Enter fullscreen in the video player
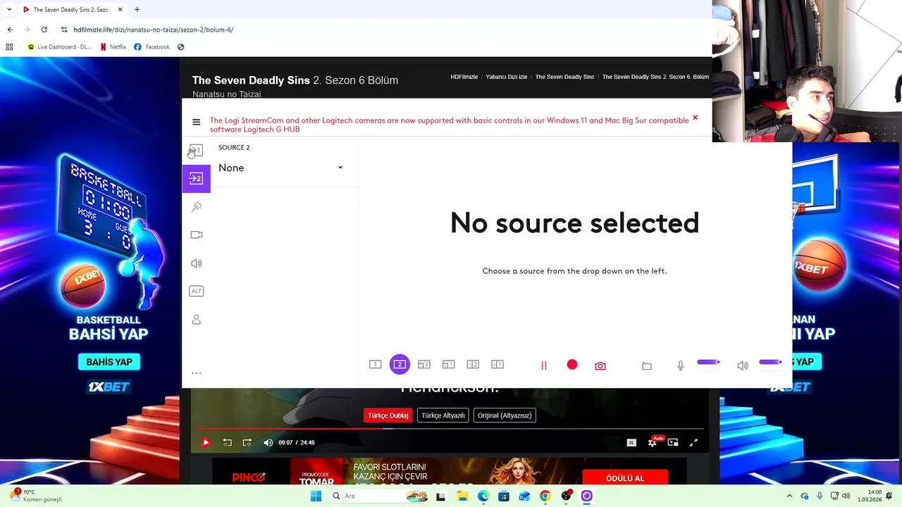 (693, 442)
